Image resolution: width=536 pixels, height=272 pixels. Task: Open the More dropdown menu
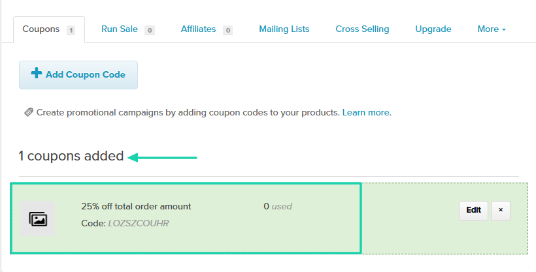(x=492, y=29)
